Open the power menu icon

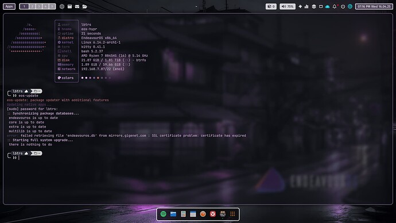(x=343, y=6)
